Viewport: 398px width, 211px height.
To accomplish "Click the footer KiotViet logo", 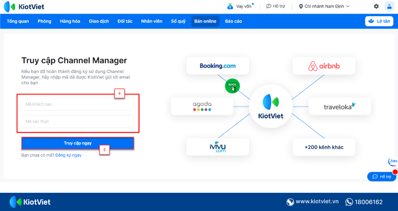I will [x=30, y=202].
